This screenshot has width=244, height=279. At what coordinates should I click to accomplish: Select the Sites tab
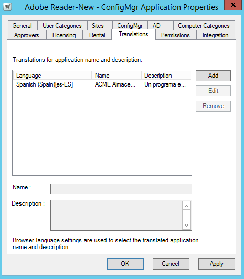(x=98, y=26)
